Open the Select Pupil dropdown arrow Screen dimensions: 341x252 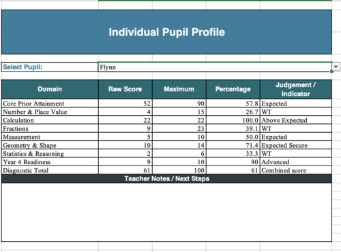click(x=336, y=67)
